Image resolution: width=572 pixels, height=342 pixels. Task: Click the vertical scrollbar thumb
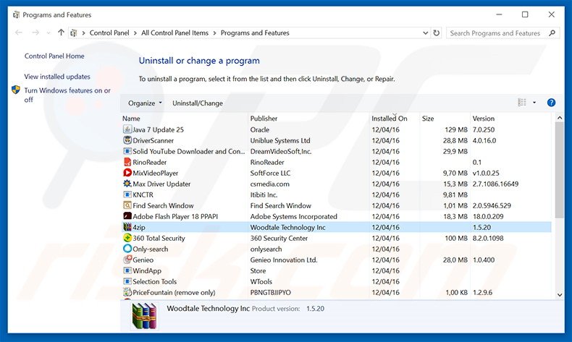tap(560, 171)
